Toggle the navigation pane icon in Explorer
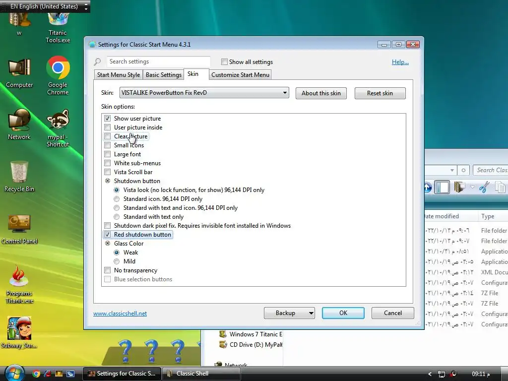Image resolution: width=508 pixels, height=381 pixels. pos(442,187)
